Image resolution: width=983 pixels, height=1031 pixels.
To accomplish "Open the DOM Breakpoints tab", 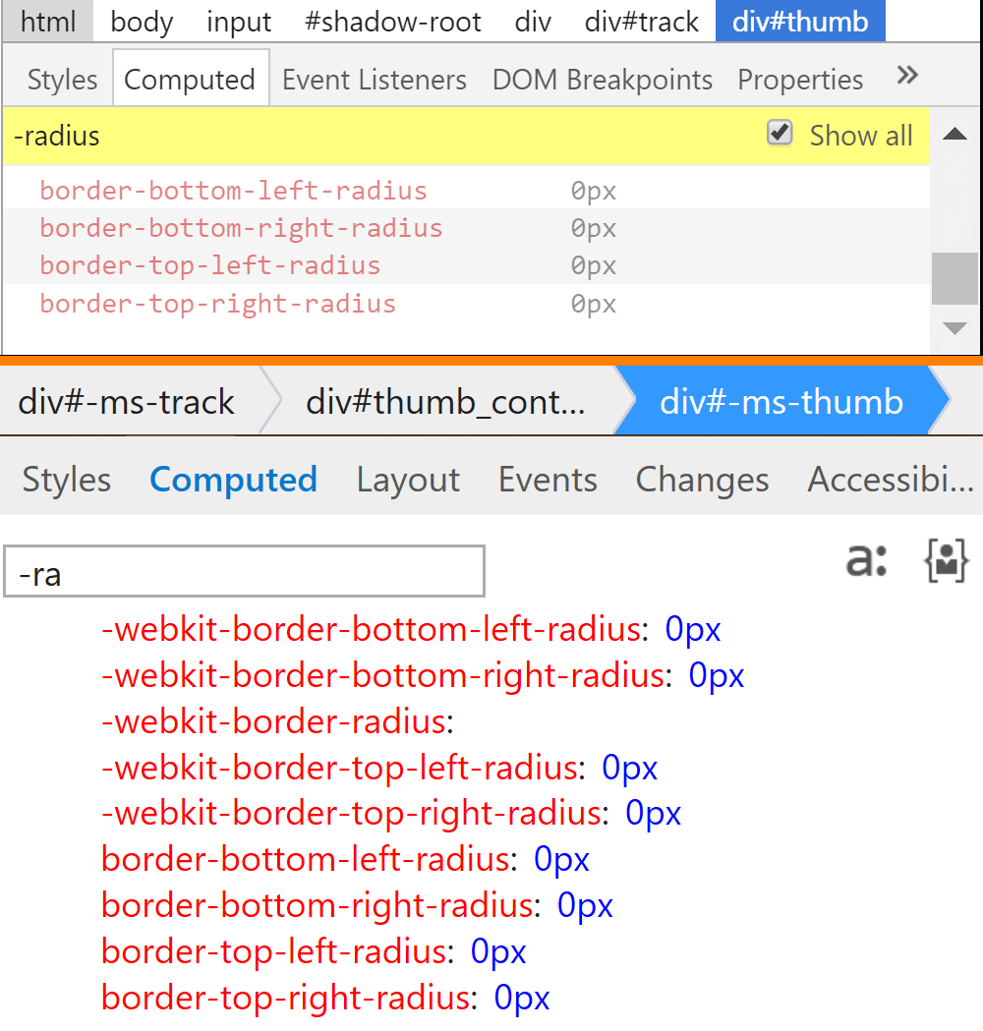I will point(602,80).
